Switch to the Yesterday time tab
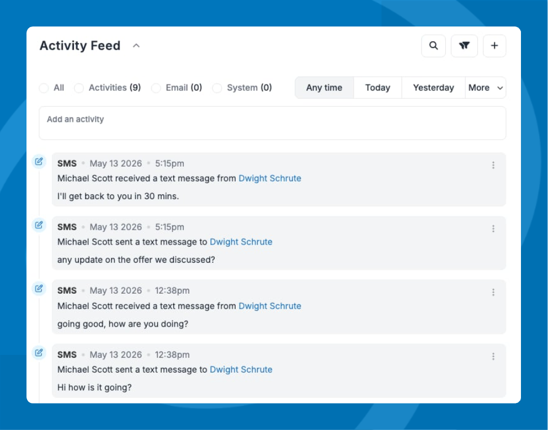The width and height of the screenshot is (548, 430). click(433, 88)
